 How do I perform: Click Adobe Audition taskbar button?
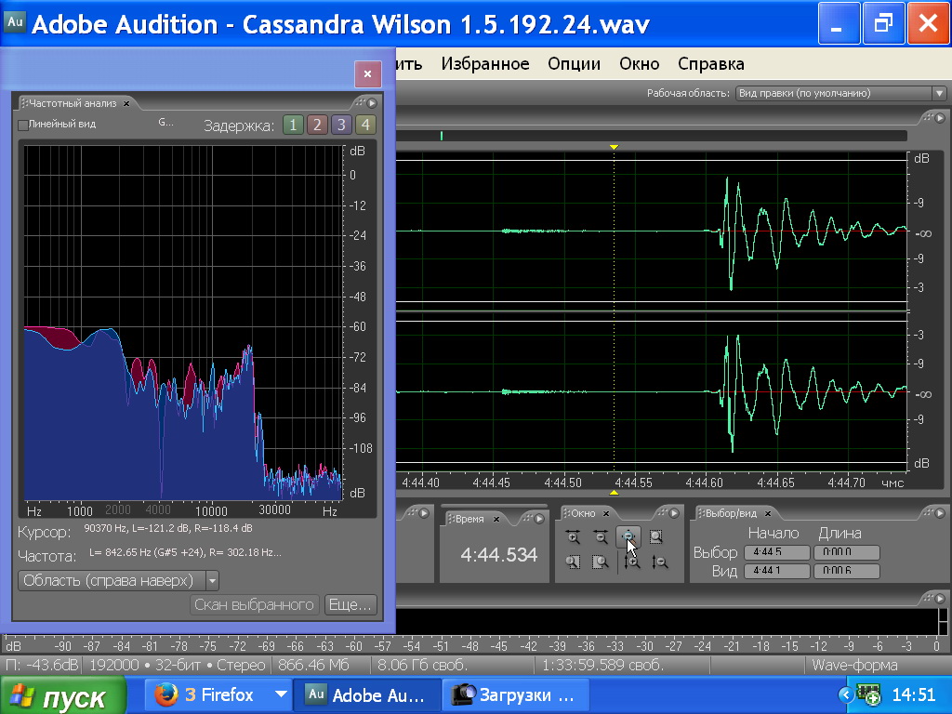[366, 694]
